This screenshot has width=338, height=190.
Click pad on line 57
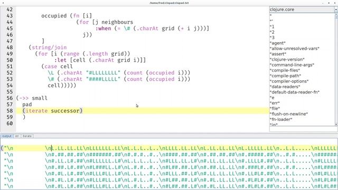pos(27,104)
